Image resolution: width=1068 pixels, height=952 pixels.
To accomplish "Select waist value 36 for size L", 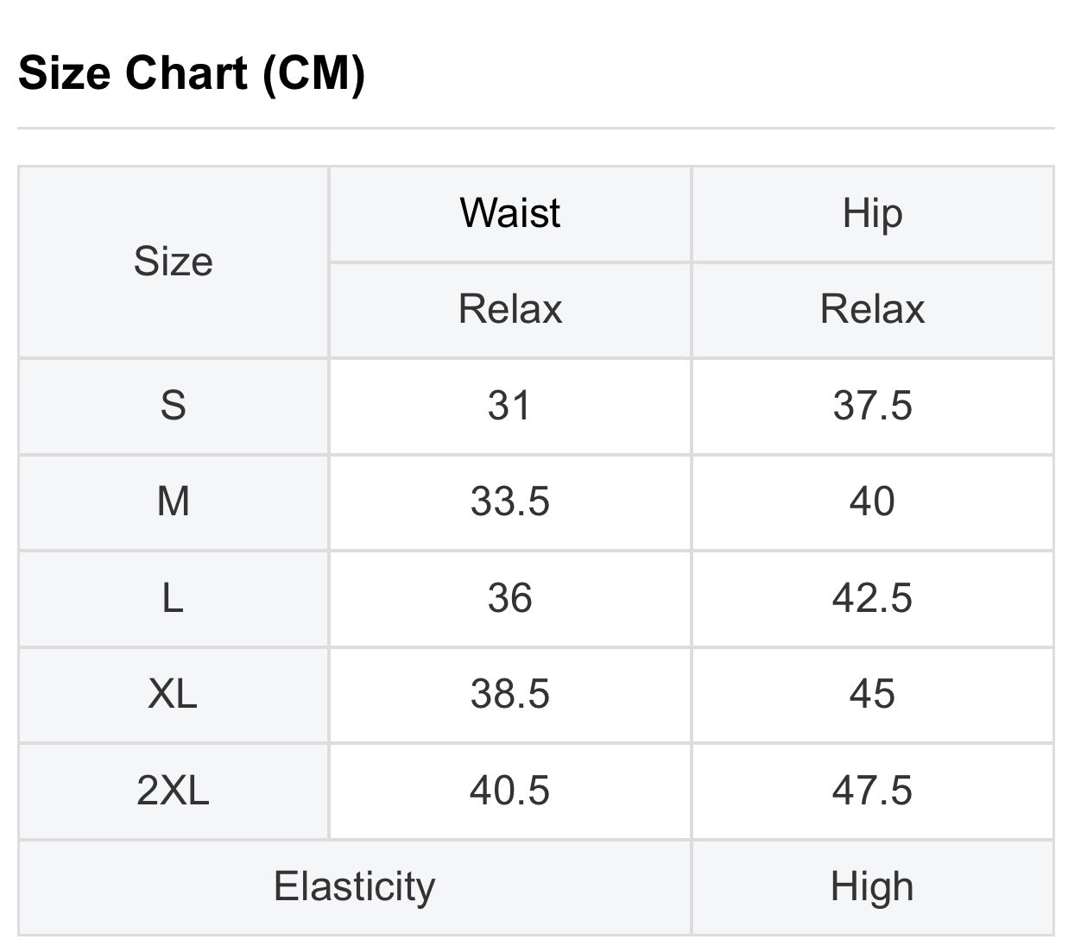I will coord(509,598).
